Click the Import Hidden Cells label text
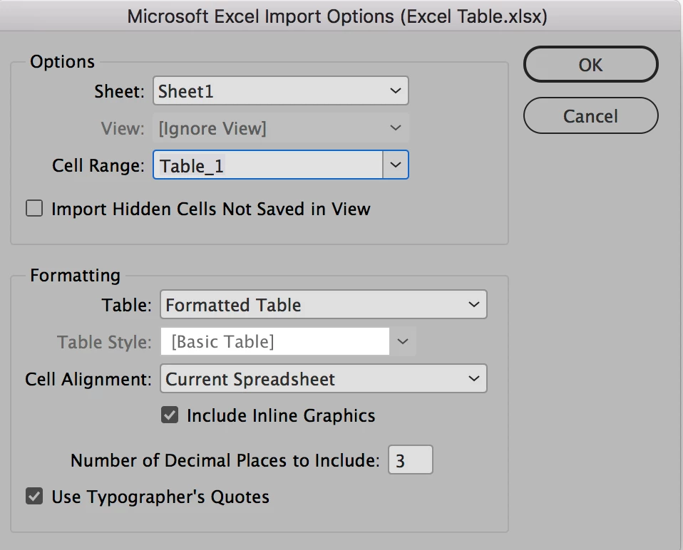This screenshot has width=683, height=550. (211, 209)
